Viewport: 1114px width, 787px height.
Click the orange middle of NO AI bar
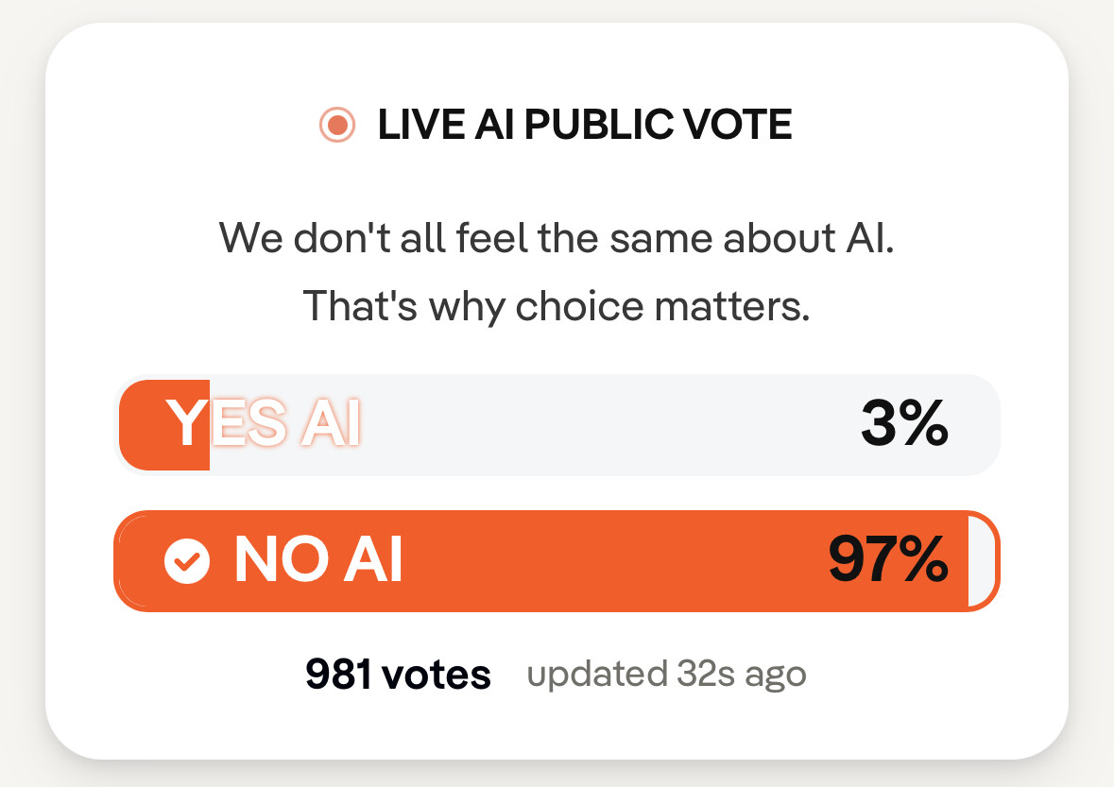pyautogui.click(x=605, y=561)
